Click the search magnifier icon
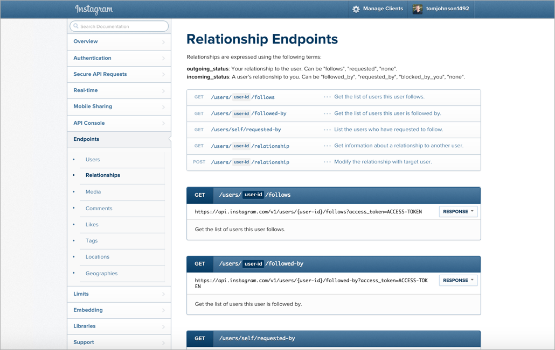Image resolution: width=555 pixels, height=350 pixels. click(x=76, y=26)
